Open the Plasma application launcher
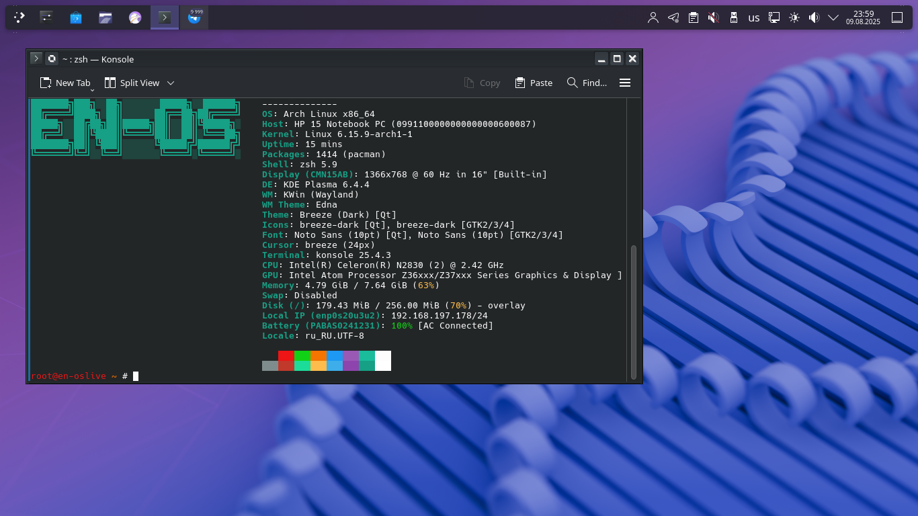This screenshot has width=918, height=516. click(x=19, y=17)
